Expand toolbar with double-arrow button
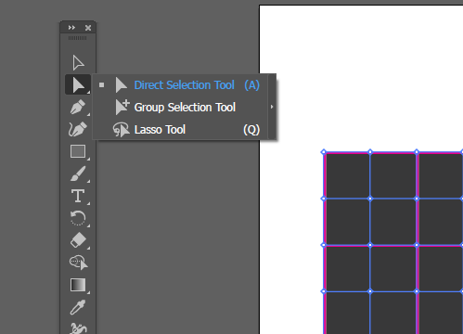This screenshot has width=463, height=334. point(71,28)
